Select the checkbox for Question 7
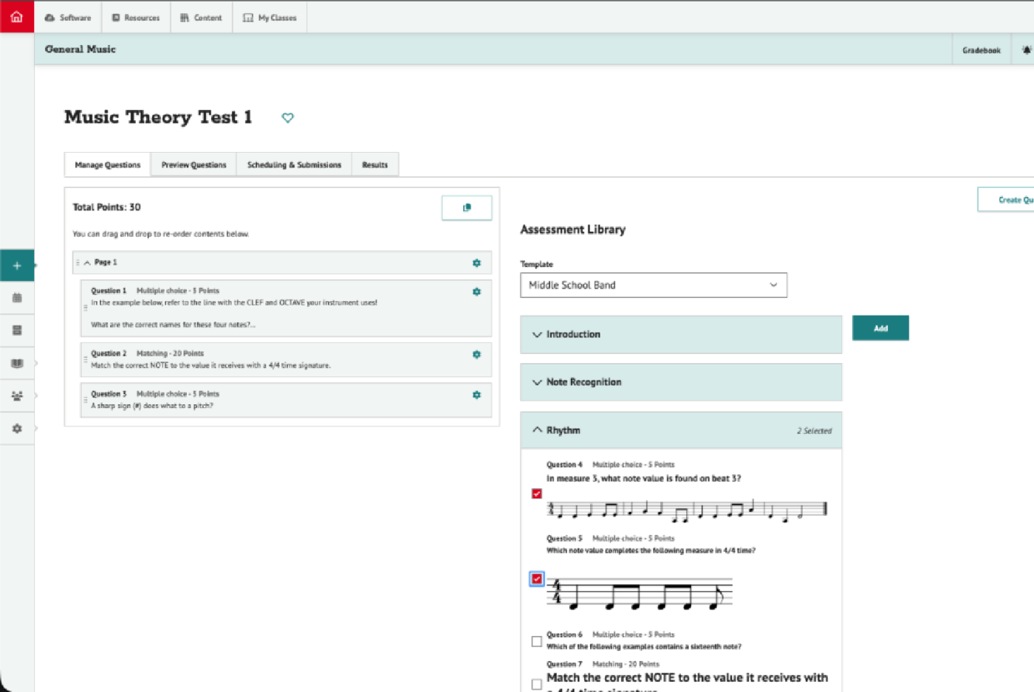The image size is (1034, 692). coord(536,684)
